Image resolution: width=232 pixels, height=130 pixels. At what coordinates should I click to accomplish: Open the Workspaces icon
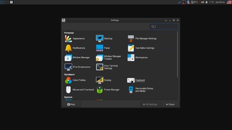(131, 57)
